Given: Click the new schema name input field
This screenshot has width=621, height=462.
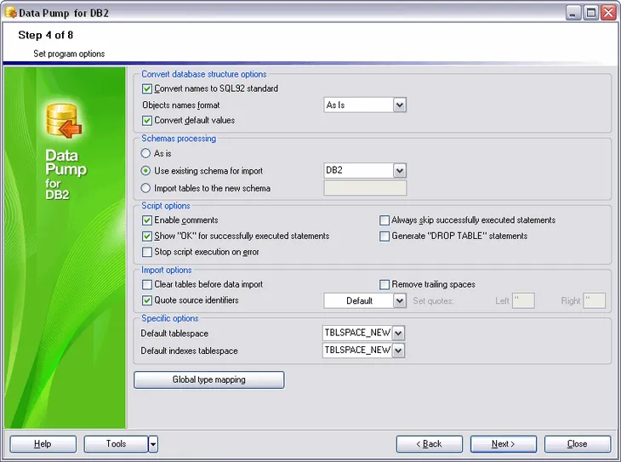Looking at the screenshot, I should (365, 188).
